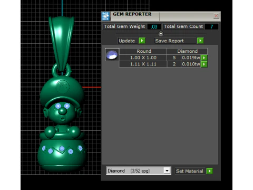Click the Total Gem Weight label
The image size is (253, 190).
pyautogui.click(x=124, y=26)
